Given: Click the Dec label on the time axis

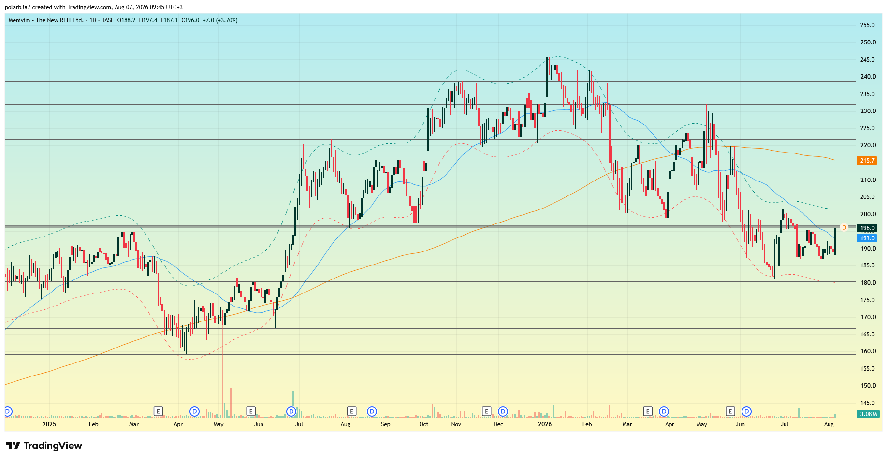Looking at the screenshot, I should point(498,424).
